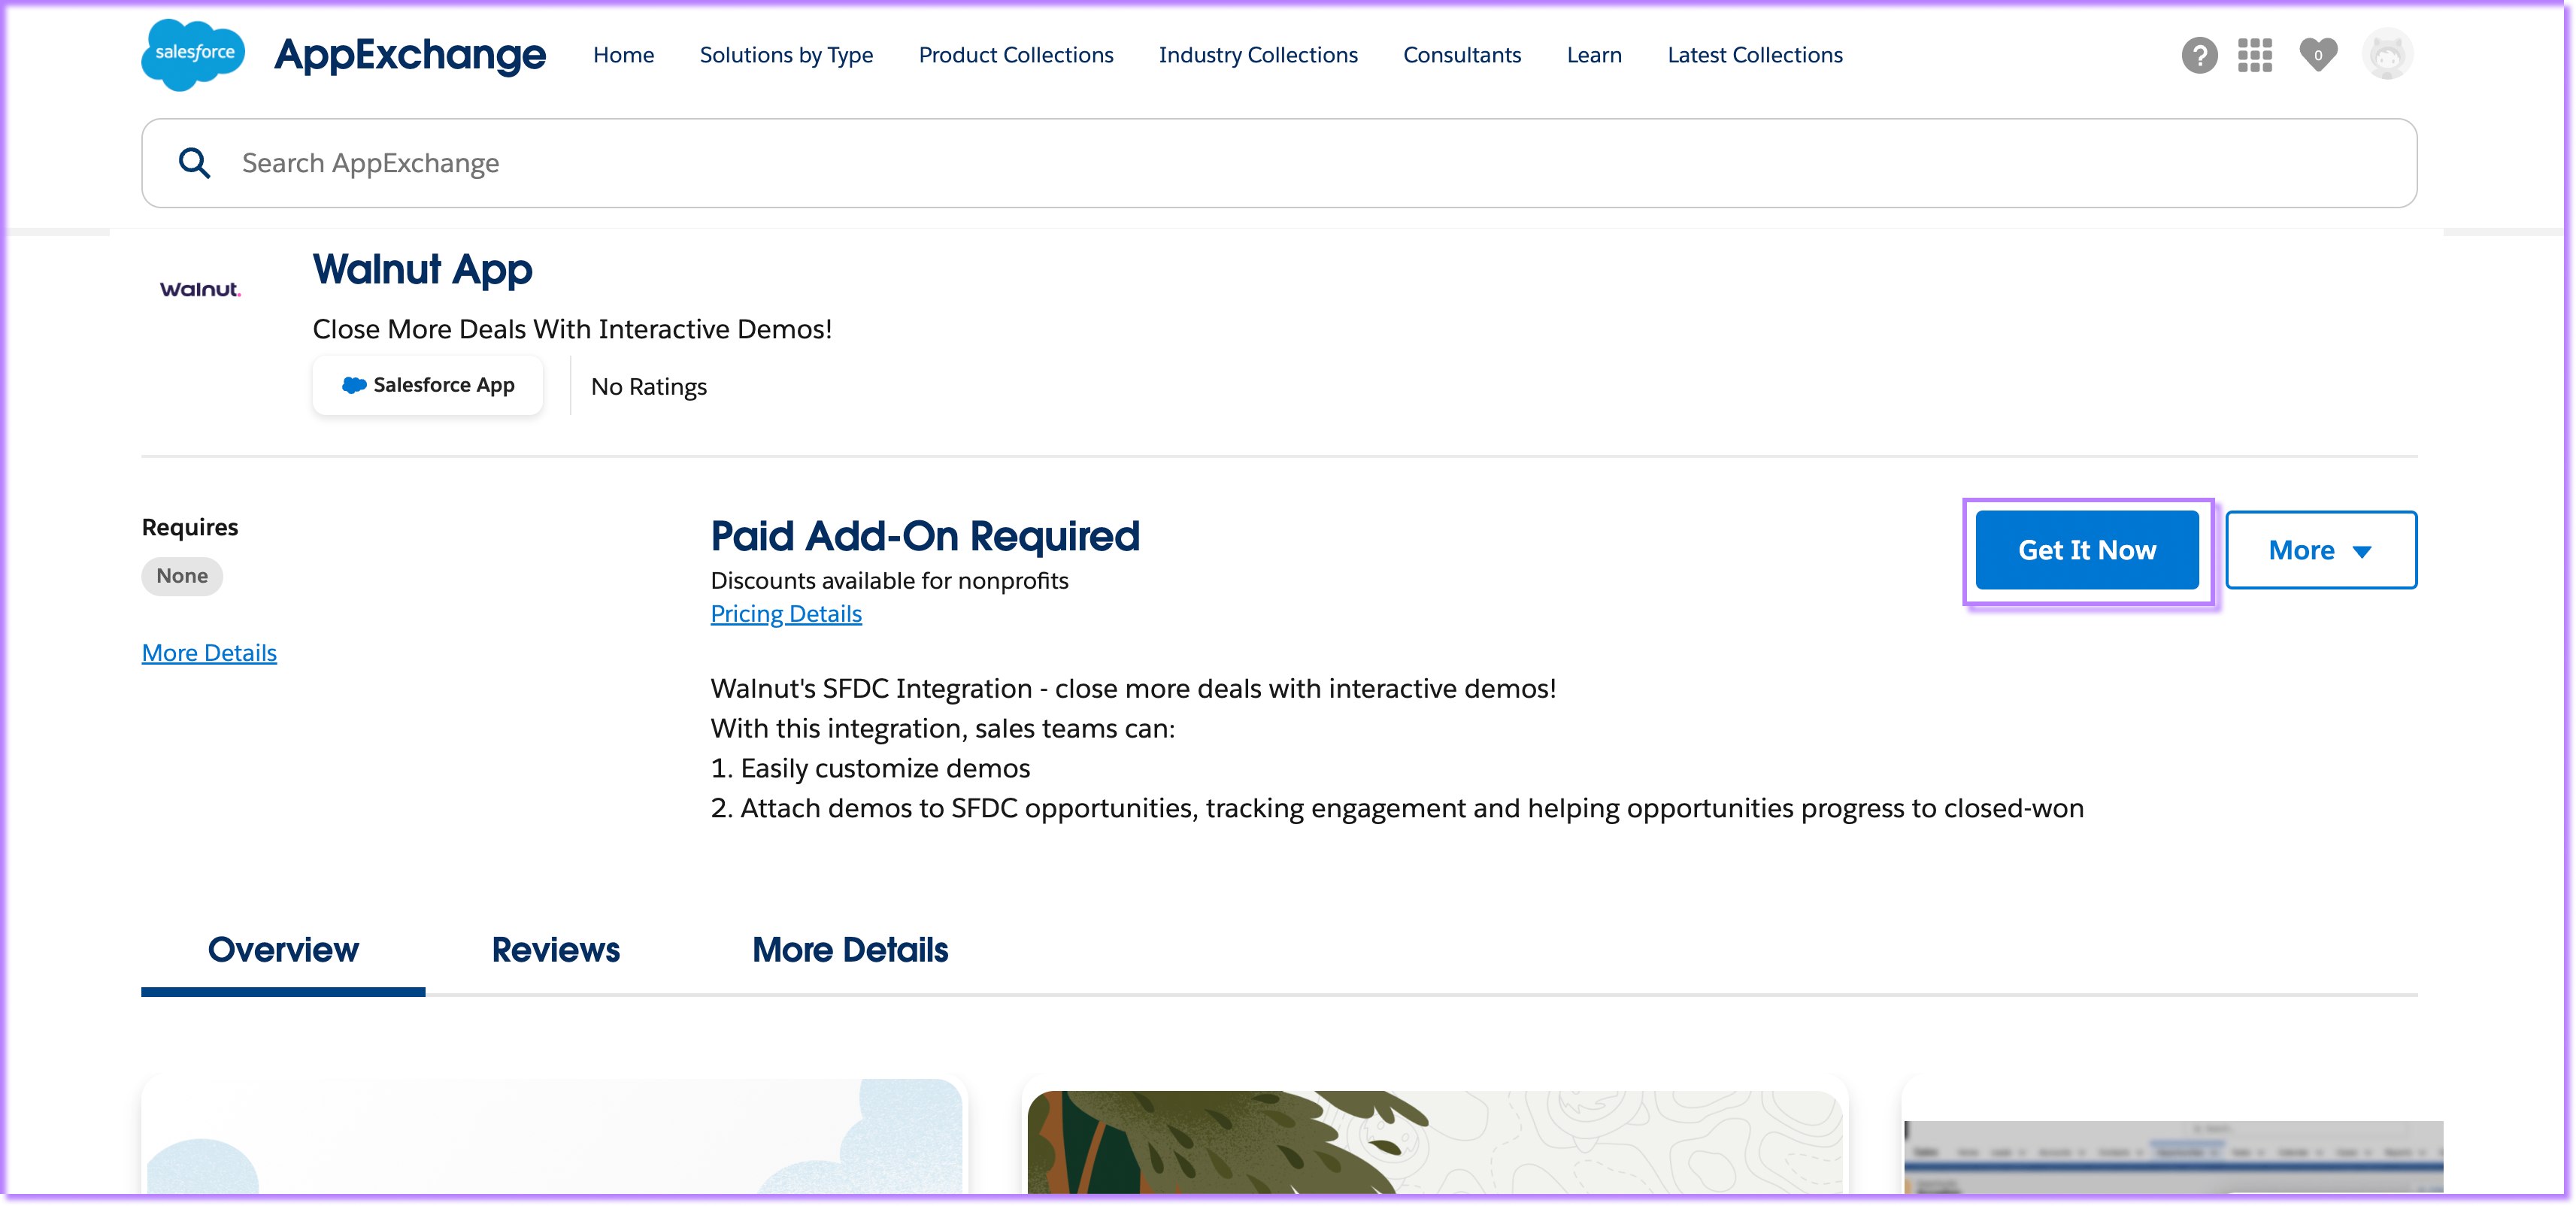Open Product Collections menu
This screenshot has height=1206, width=2576.
[1016, 55]
